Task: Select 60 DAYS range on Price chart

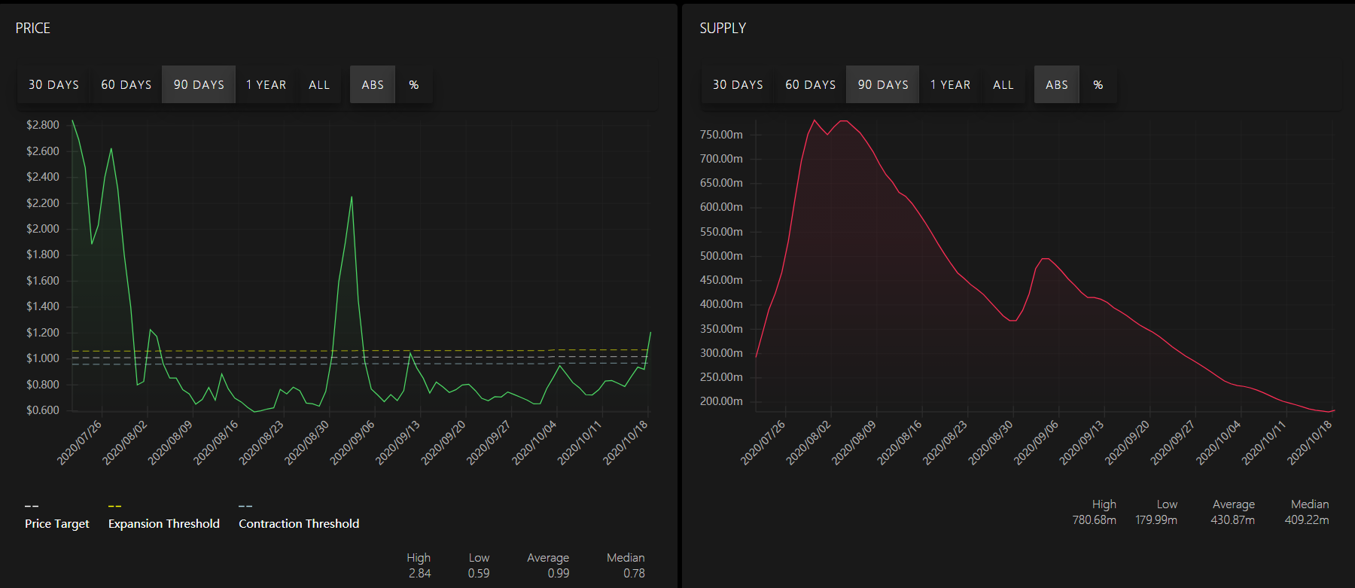Action: 126,85
